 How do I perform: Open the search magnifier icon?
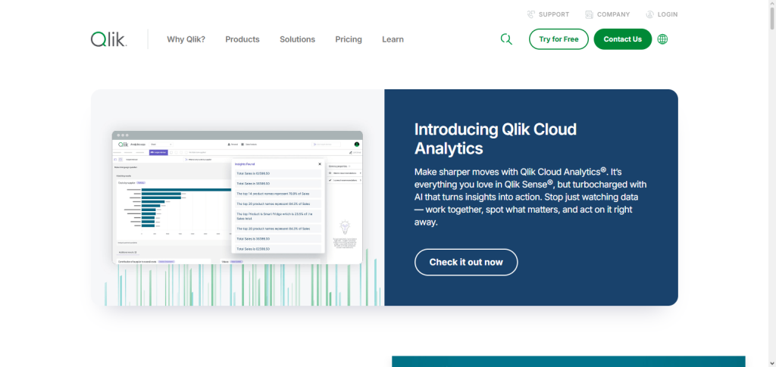coord(505,39)
